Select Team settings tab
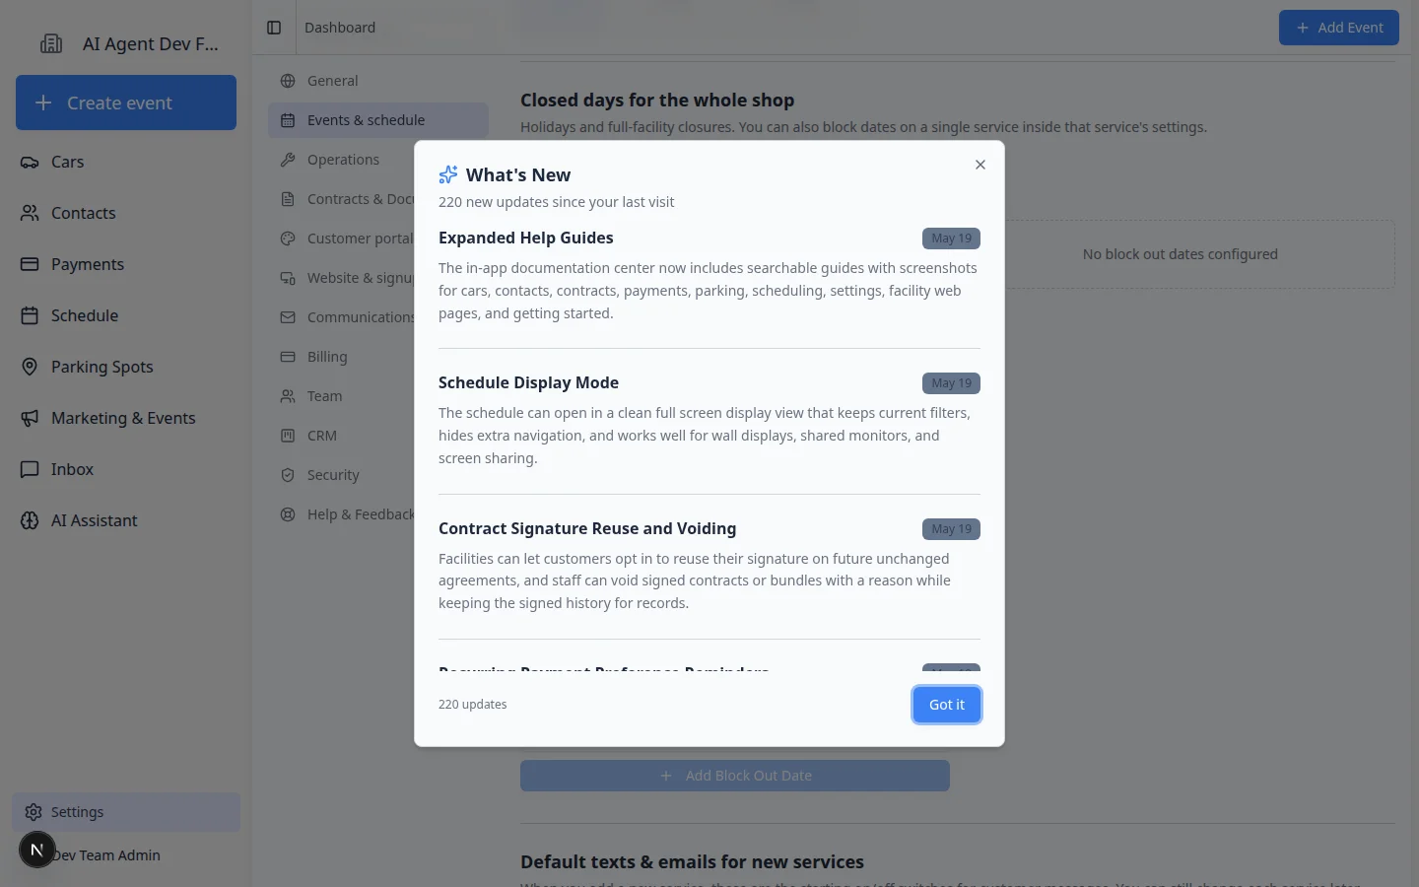The height and width of the screenshot is (887, 1419). tap(341, 396)
